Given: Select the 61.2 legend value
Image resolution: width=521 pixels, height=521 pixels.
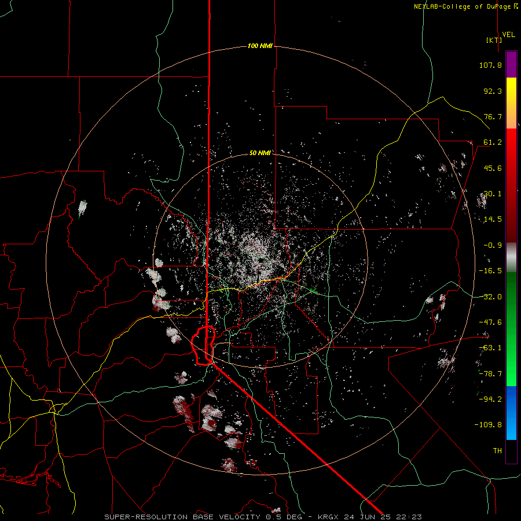Looking at the screenshot, I should click(493, 142).
